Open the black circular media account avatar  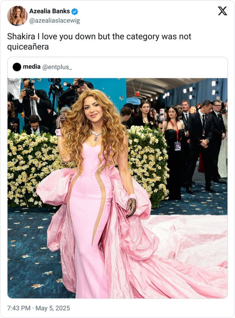pos(17,67)
